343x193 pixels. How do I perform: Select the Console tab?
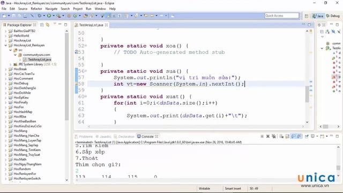click(145, 137)
